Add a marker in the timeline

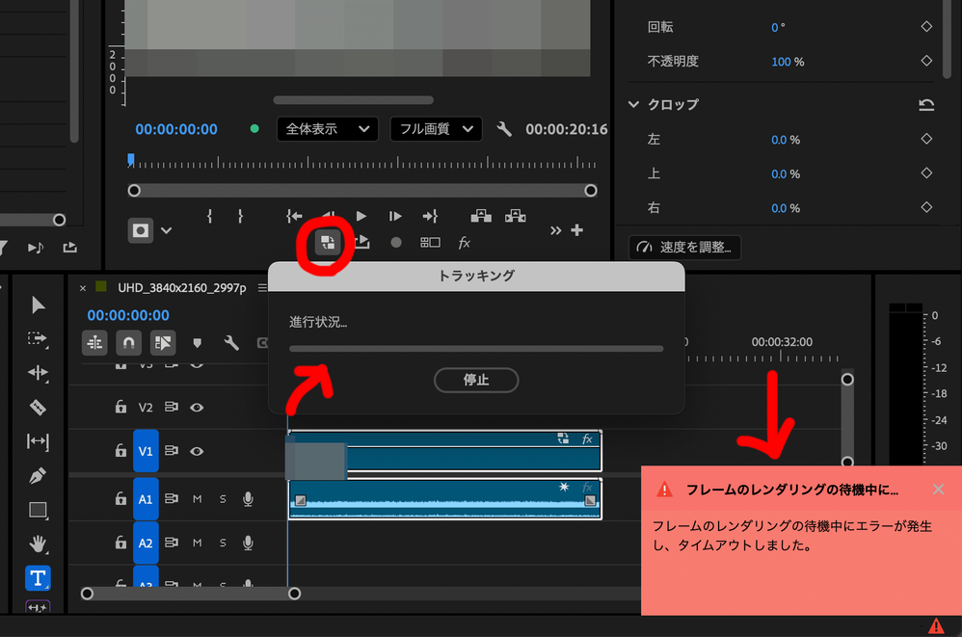click(x=197, y=343)
